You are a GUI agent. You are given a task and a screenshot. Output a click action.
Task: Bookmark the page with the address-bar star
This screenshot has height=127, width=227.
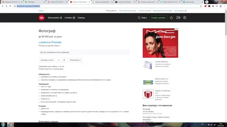[201, 6]
